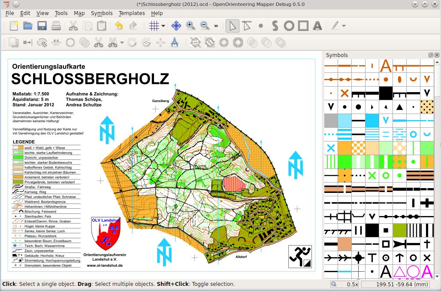The width and height of the screenshot is (441, 291).
Task: Select the Edit Objects arrow tool
Action: coord(232,26)
